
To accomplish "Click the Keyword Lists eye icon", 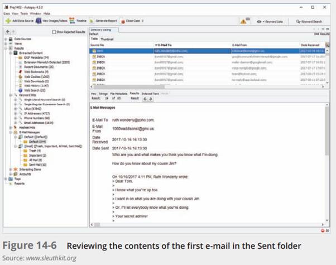I will (259, 21).
